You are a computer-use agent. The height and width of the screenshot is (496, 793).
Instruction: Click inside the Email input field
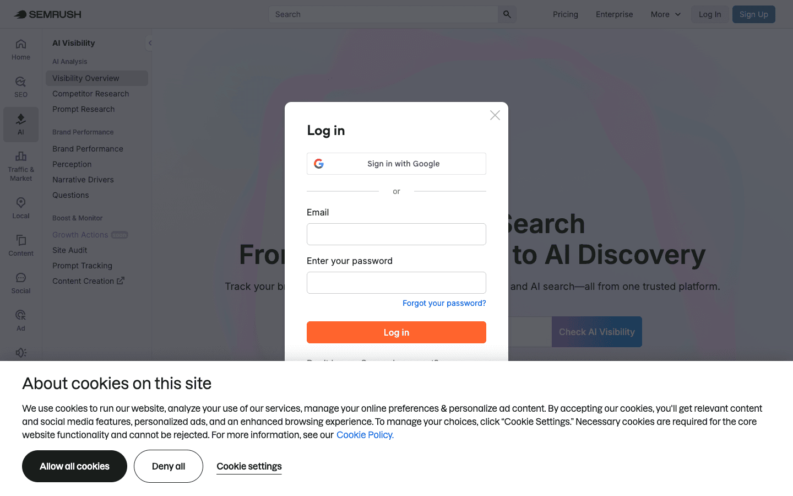coord(396,234)
